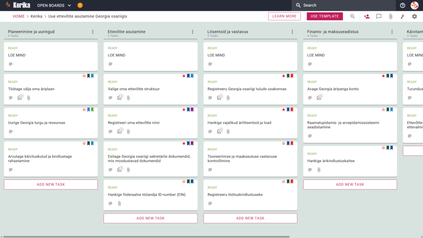This screenshot has height=238, width=423.
Task: Open attachments on Töötage välja oma äriplaan card
Action: [29, 98]
